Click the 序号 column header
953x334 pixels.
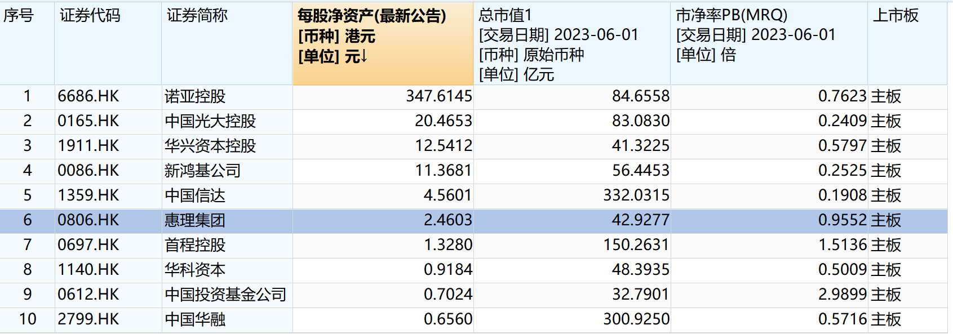coord(27,44)
